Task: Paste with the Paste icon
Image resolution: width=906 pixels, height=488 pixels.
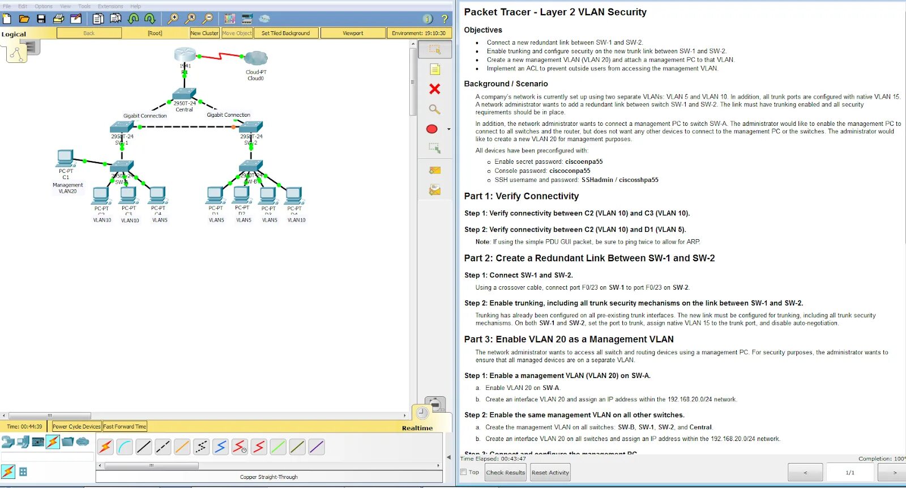Action: (x=116, y=19)
